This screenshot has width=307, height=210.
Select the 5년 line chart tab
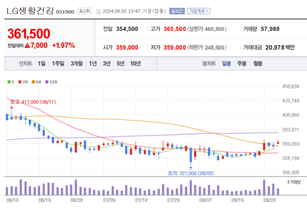point(120,63)
